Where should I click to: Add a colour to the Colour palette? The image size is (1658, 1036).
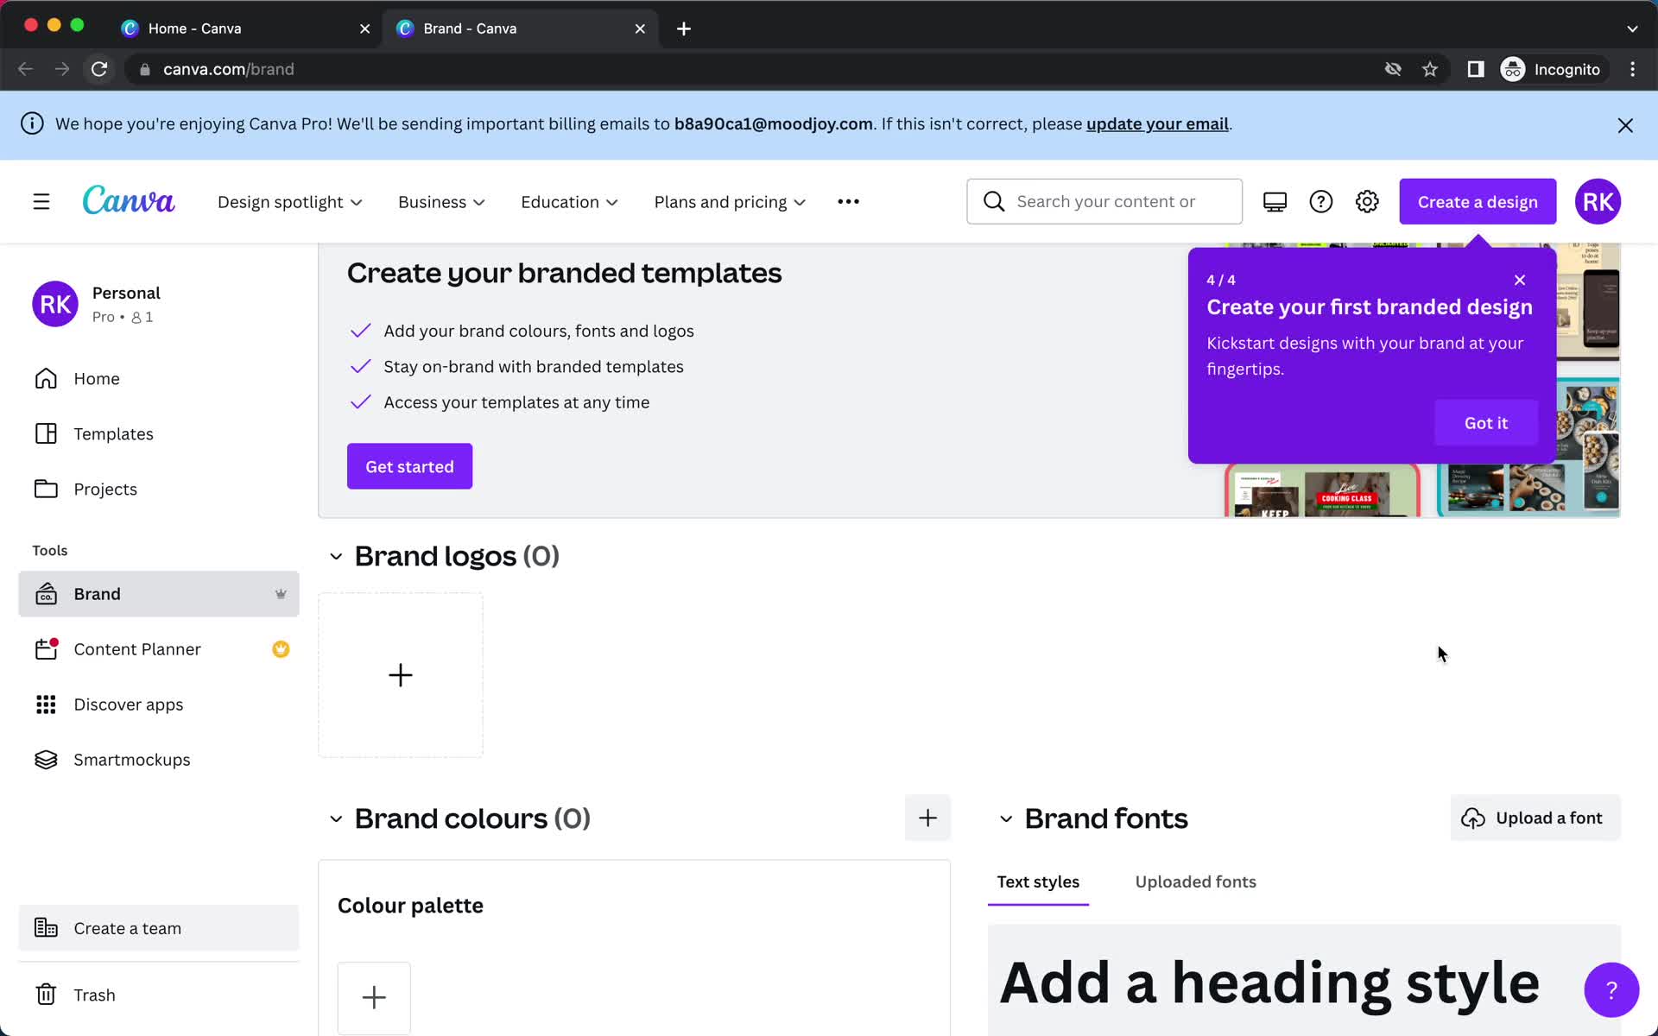click(374, 997)
